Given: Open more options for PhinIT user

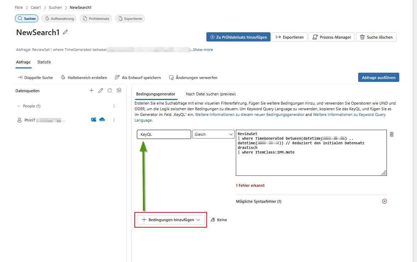Looking at the screenshot, I should [114, 120].
